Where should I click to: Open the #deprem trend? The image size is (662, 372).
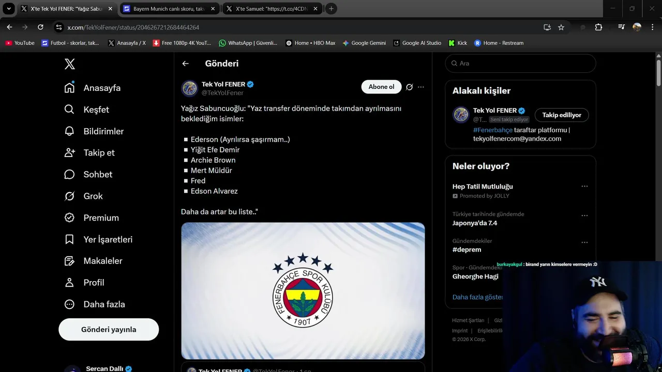click(467, 250)
